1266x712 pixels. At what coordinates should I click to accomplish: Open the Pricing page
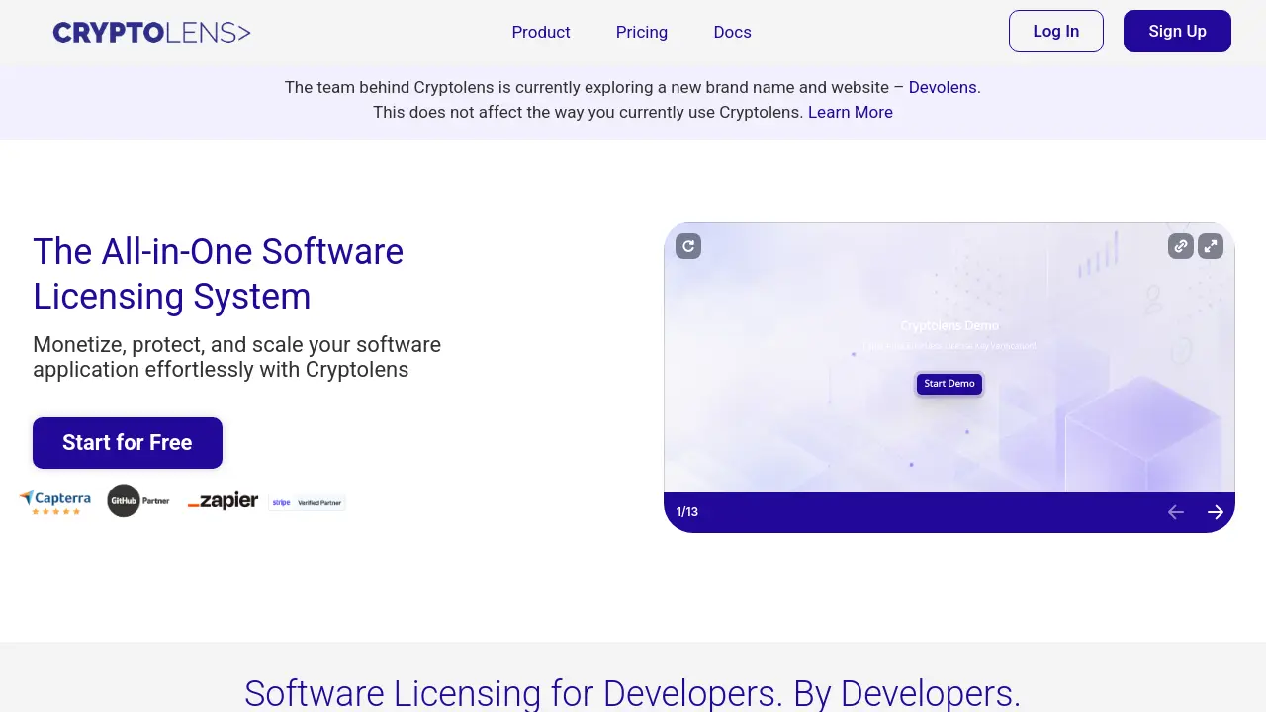pos(642,32)
